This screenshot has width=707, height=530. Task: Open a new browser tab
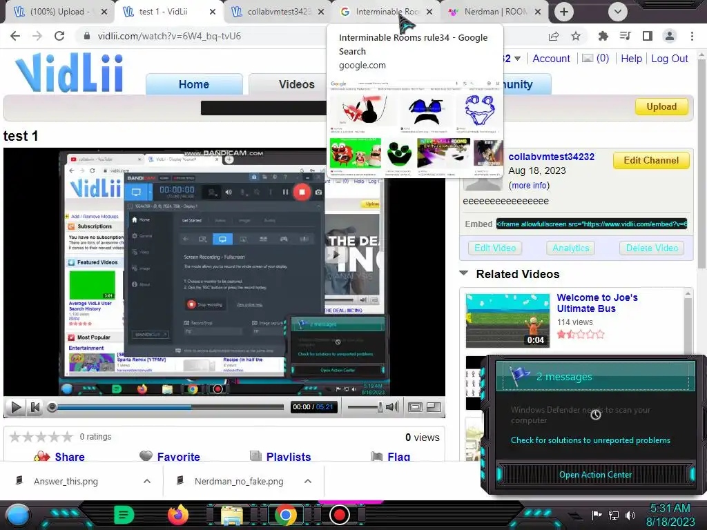coord(563,12)
